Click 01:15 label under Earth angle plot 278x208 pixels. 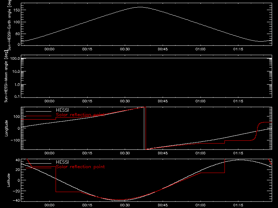238,49
